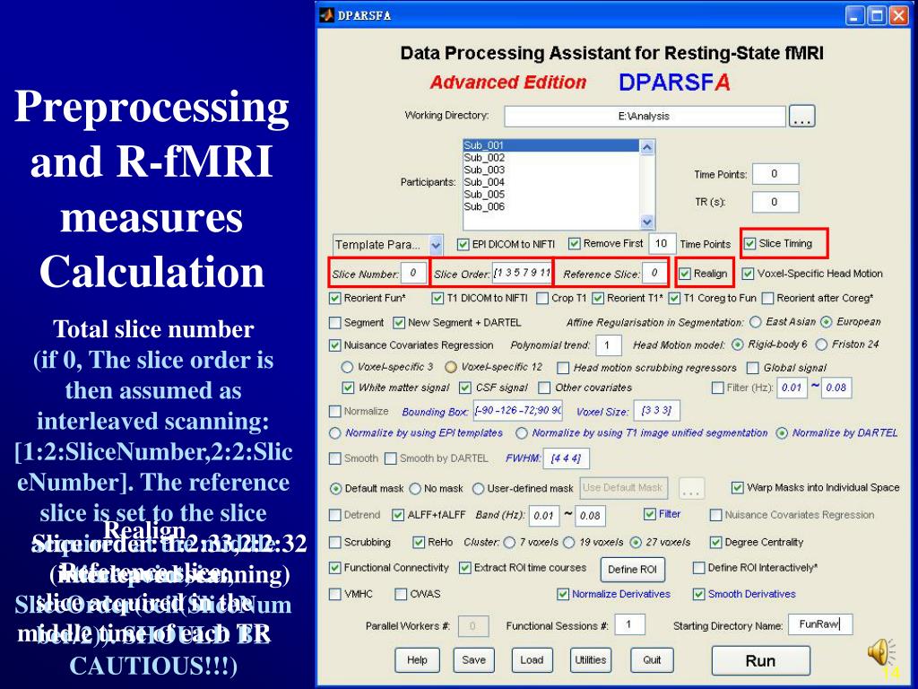The image size is (918, 689).
Task: Click the Quit button
Action: pos(652,660)
